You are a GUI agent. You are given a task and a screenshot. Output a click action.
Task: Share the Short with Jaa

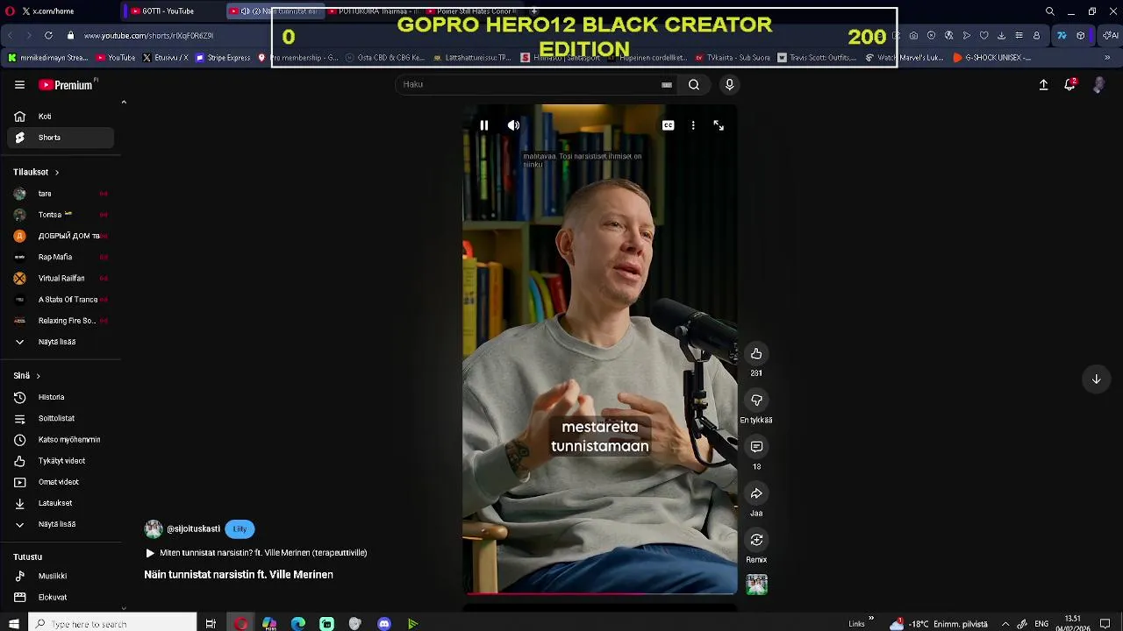756,493
